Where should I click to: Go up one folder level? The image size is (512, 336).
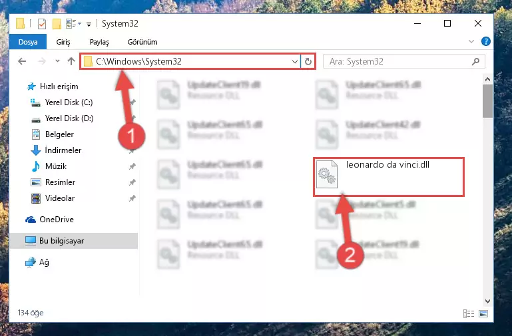pyautogui.click(x=71, y=61)
